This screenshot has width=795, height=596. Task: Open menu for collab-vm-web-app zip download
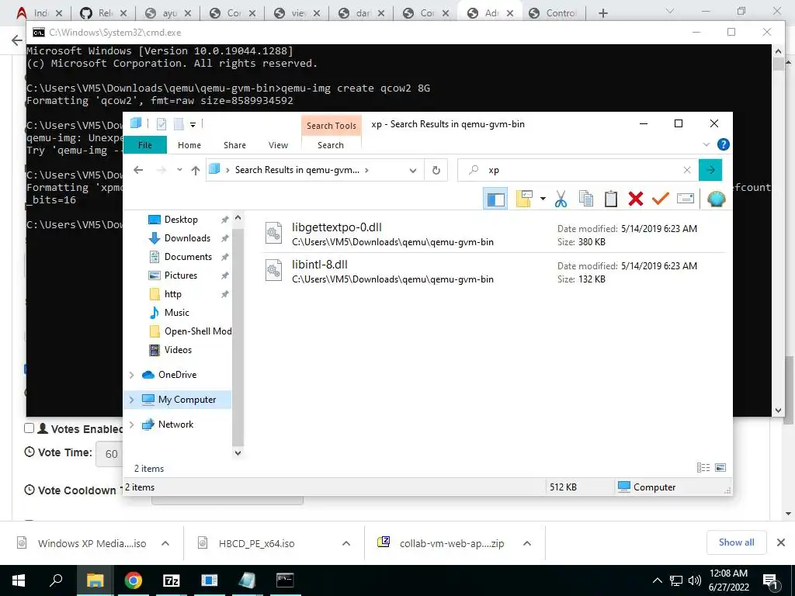(527, 543)
